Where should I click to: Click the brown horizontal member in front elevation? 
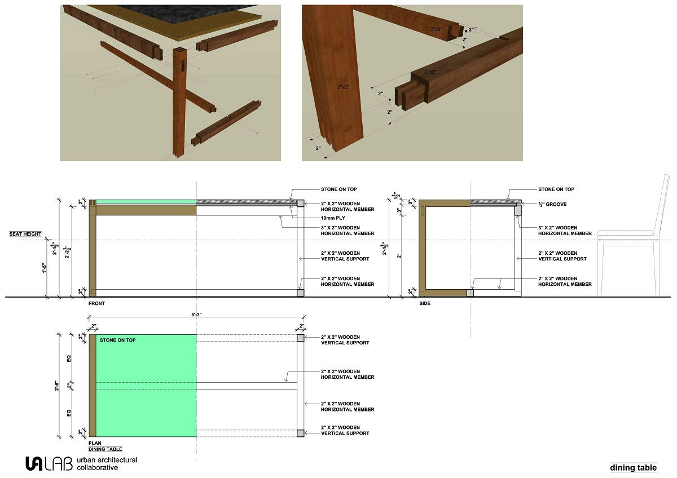146,210
